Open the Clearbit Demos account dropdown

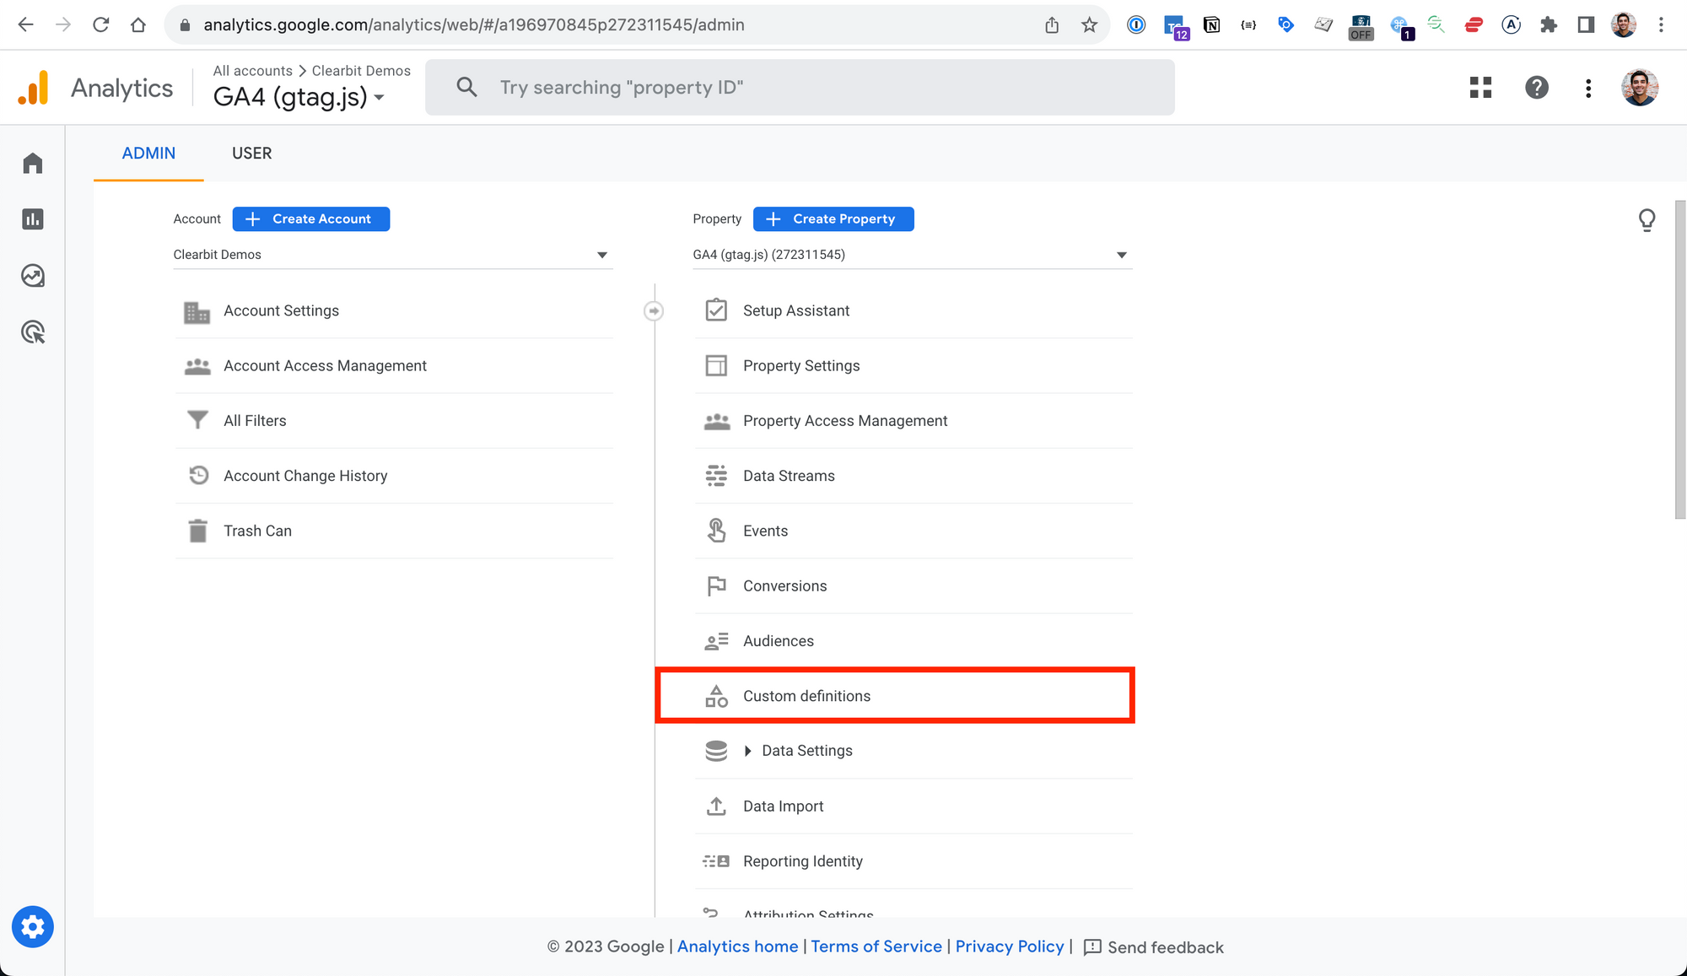click(392, 255)
